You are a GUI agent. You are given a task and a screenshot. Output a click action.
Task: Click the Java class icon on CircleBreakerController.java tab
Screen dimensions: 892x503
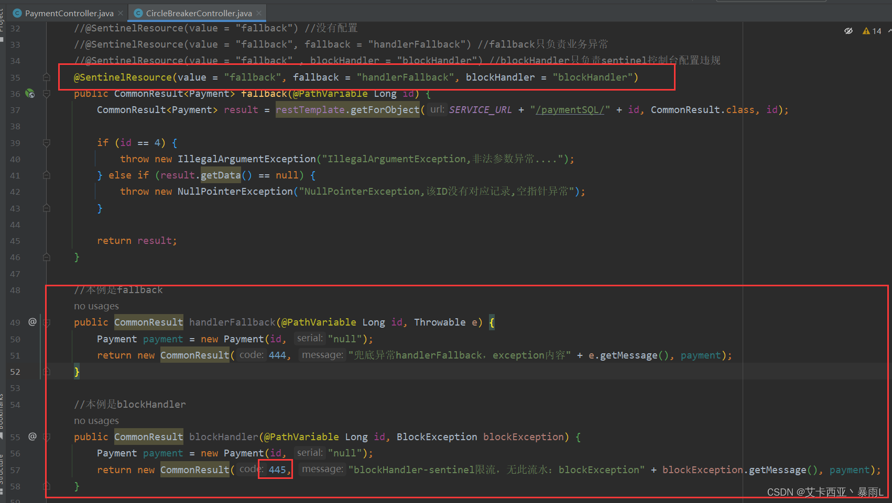point(138,13)
